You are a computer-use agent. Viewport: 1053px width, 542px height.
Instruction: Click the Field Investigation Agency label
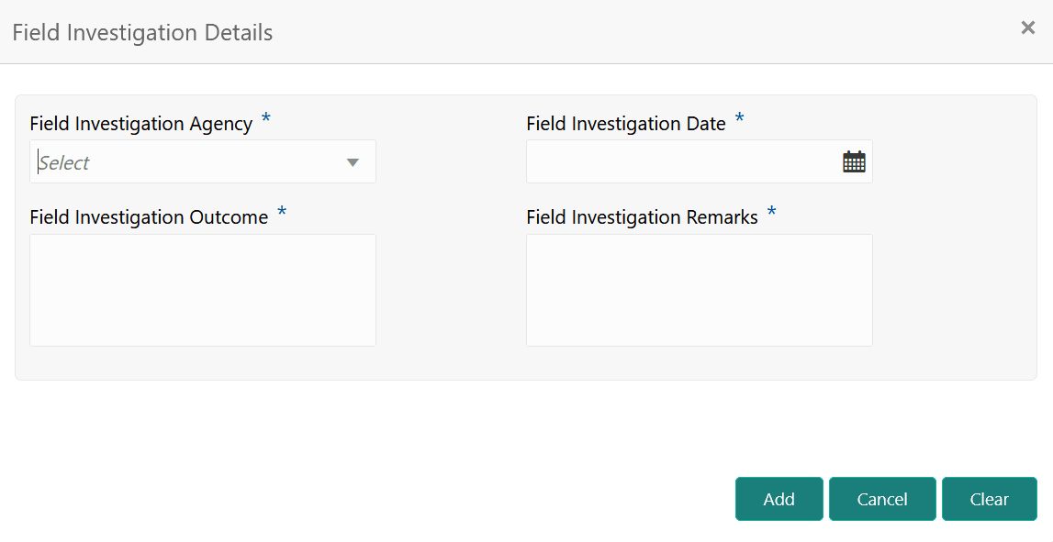(x=140, y=123)
